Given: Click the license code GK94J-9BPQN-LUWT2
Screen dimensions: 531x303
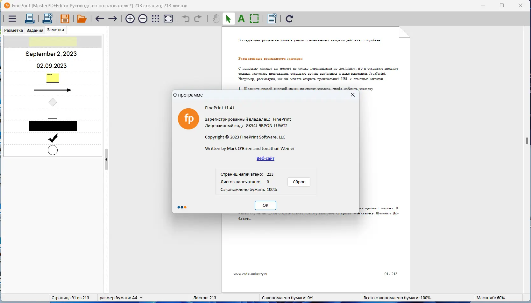Looking at the screenshot, I should coord(266,125).
